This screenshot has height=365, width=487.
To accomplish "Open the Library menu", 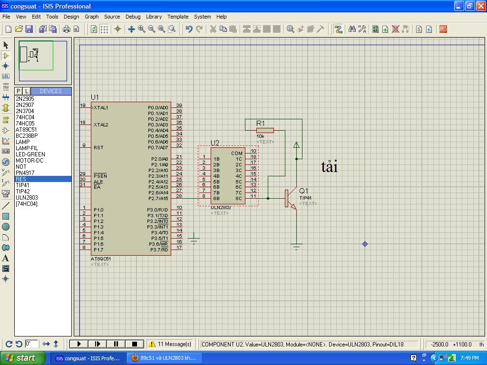I will coord(154,17).
